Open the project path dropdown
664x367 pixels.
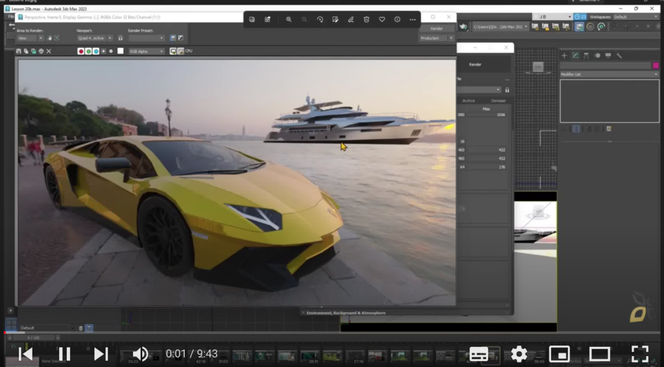[x=500, y=27]
